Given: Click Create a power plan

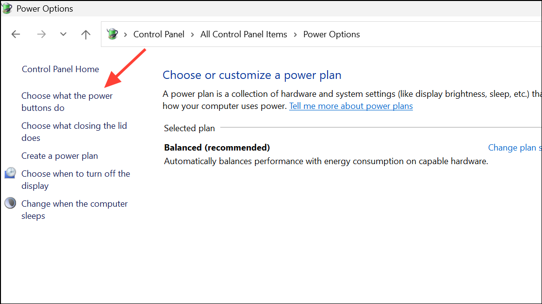Looking at the screenshot, I should pos(60,156).
